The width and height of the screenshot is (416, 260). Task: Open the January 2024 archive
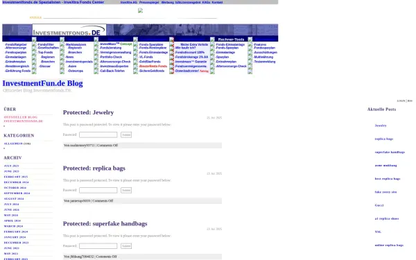pyautogui.click(x=15, y=237)
